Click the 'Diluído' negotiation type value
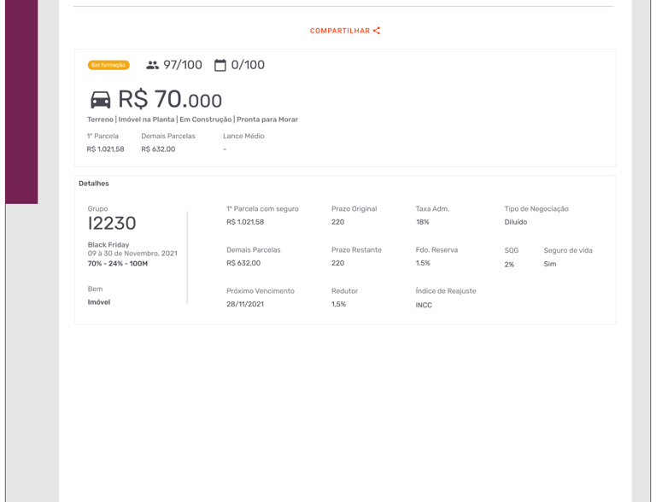The height and width of the screenshot is (502, 656). pyautogui.click(x=516, y=222)
